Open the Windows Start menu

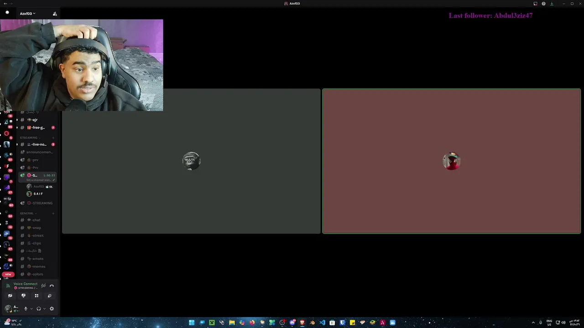point(192,323)
